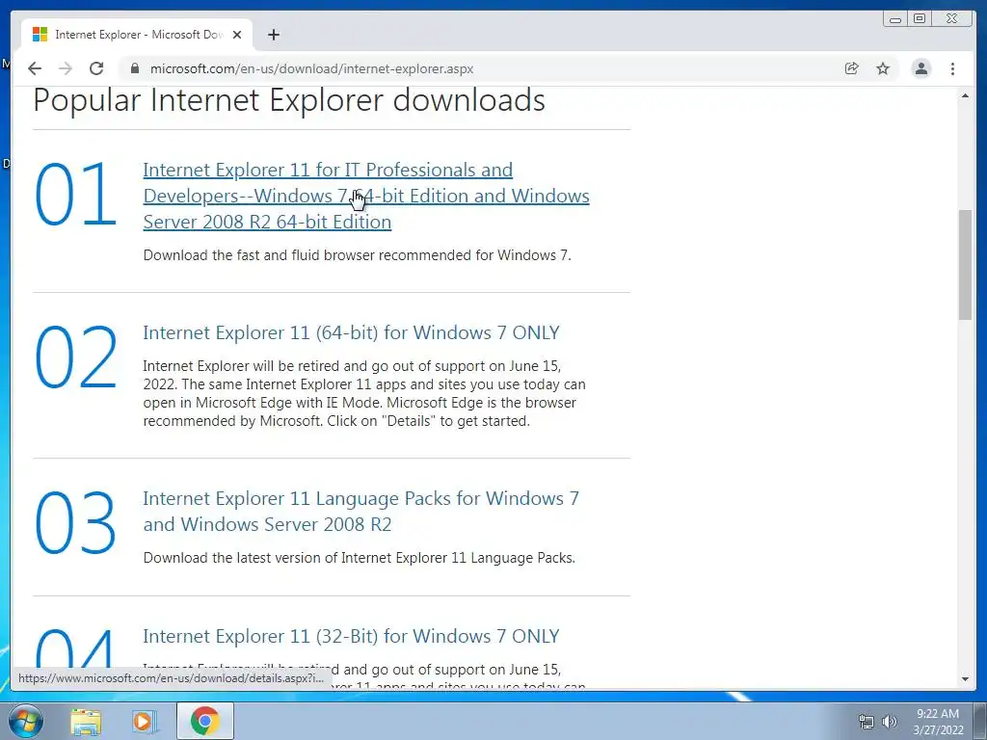Open IE 11 for IT Professionals link
The width and height of the screenshot is (987, 740).
(x=365, y=196)
